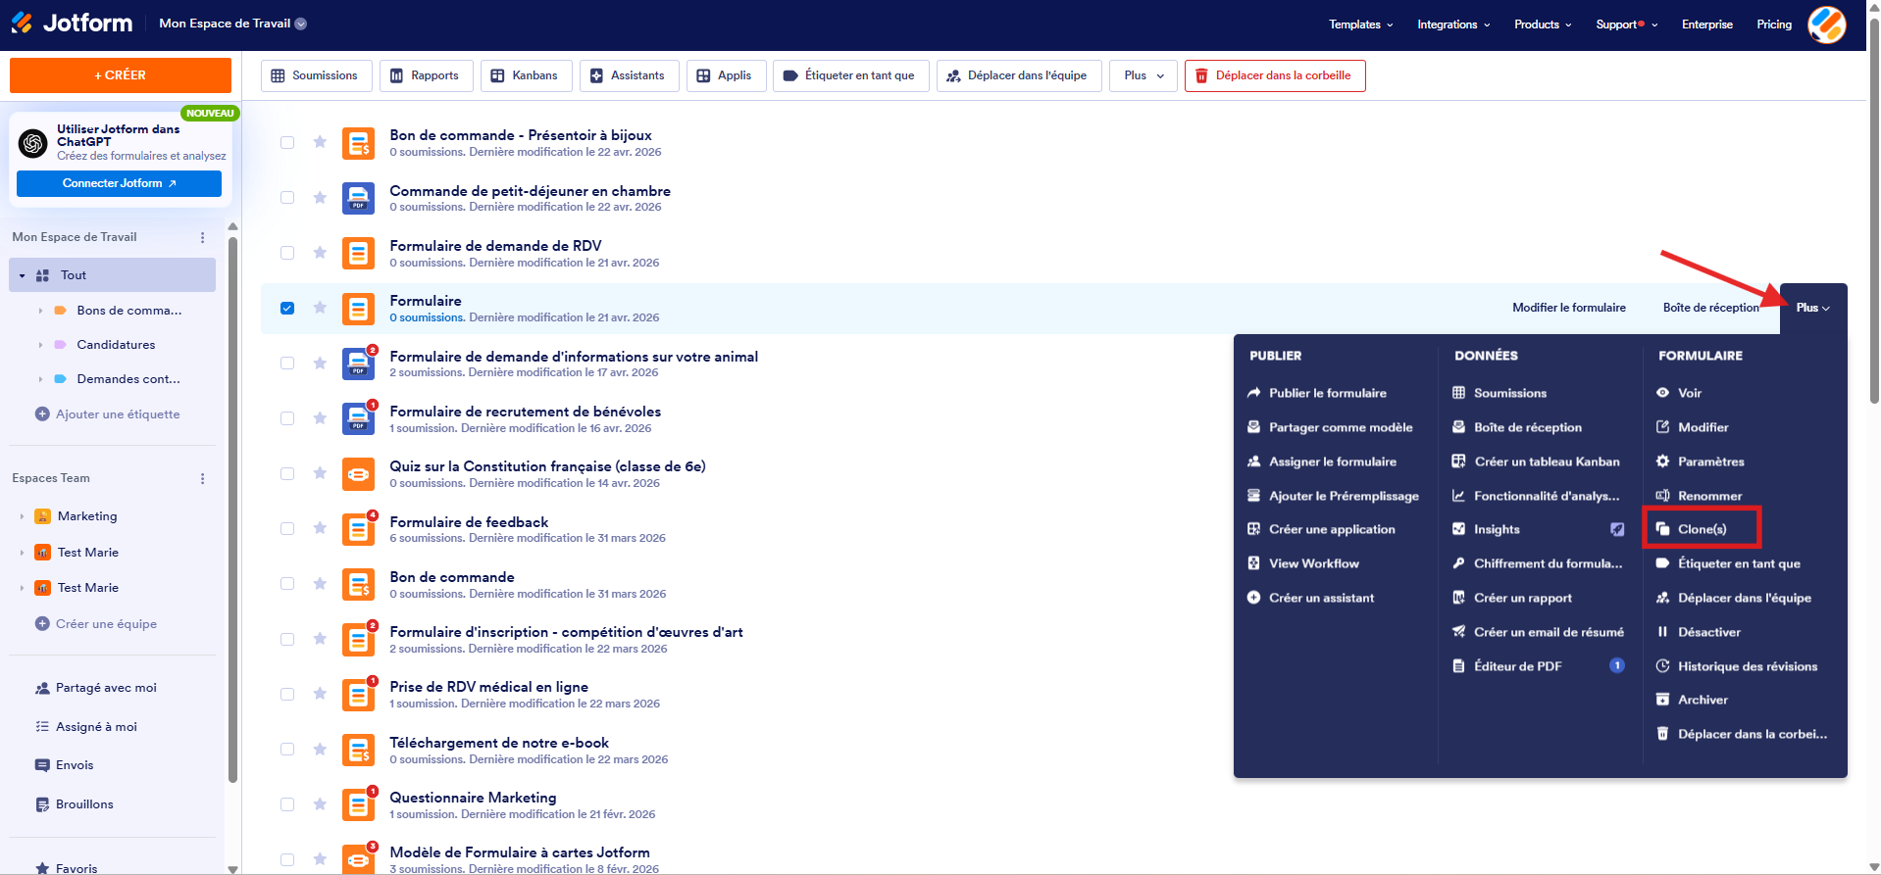Open Applis from the top toolbar
This screenshot has height=875, width=1881.
[726, 75]
